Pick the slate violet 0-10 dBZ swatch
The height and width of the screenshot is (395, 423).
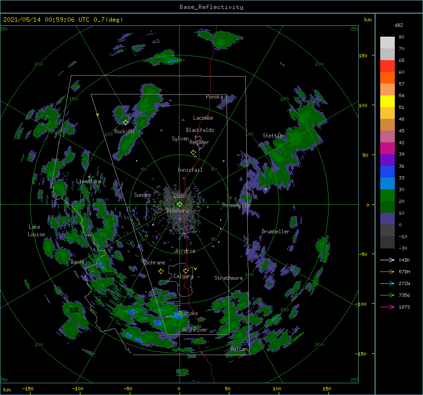coord(387,219)
